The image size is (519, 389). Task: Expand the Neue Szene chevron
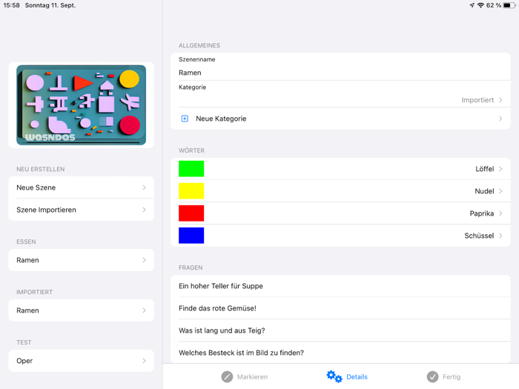coord(144,187)
